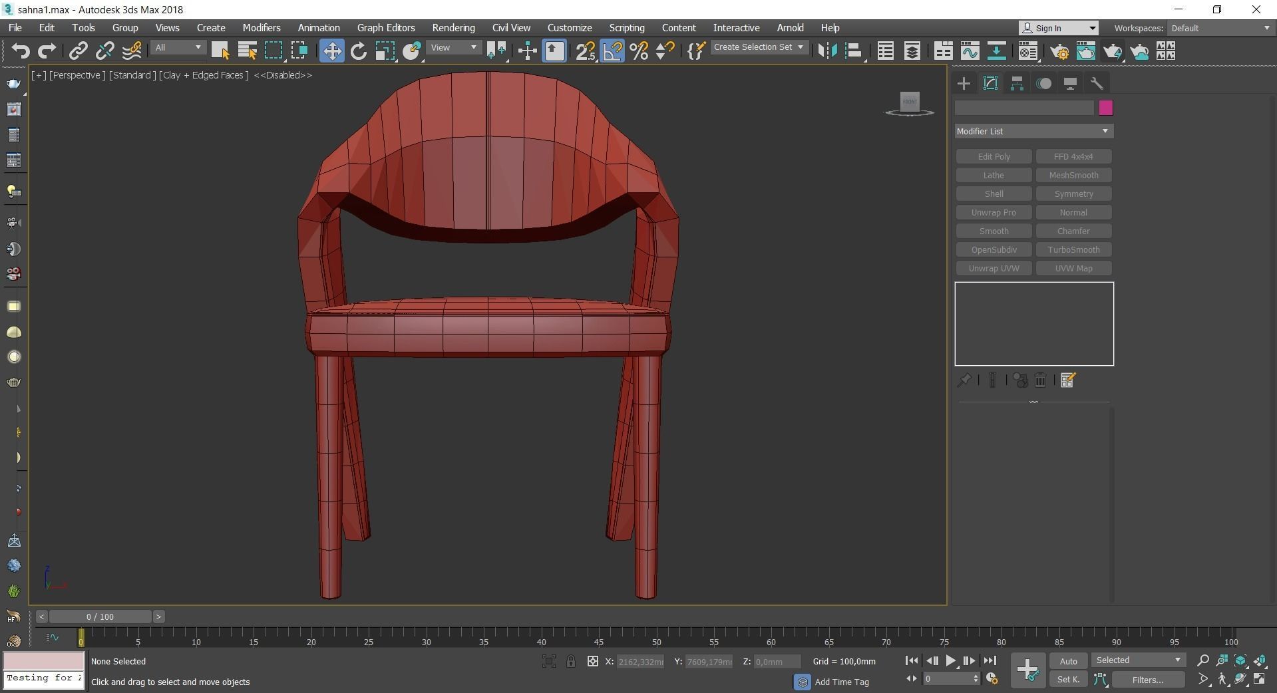Image resolution: width=1277 pixels, height=693 pixels.
Task: Toggle the Selection Lock padlock
Action: [x=571, y=662]
